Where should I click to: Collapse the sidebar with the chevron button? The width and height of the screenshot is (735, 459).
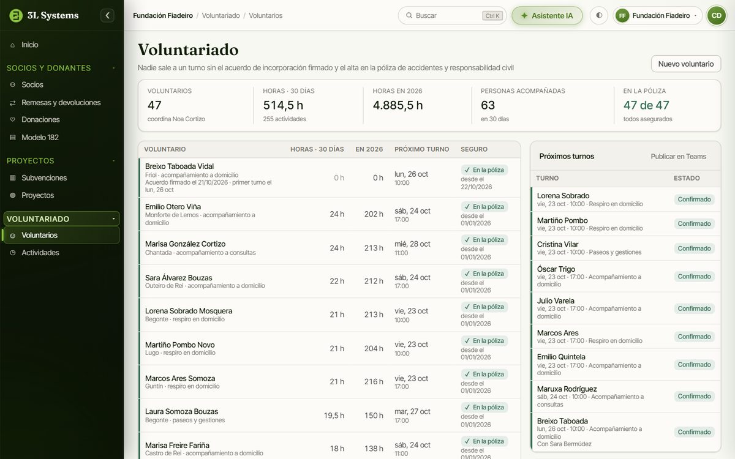tap(107, 15)
